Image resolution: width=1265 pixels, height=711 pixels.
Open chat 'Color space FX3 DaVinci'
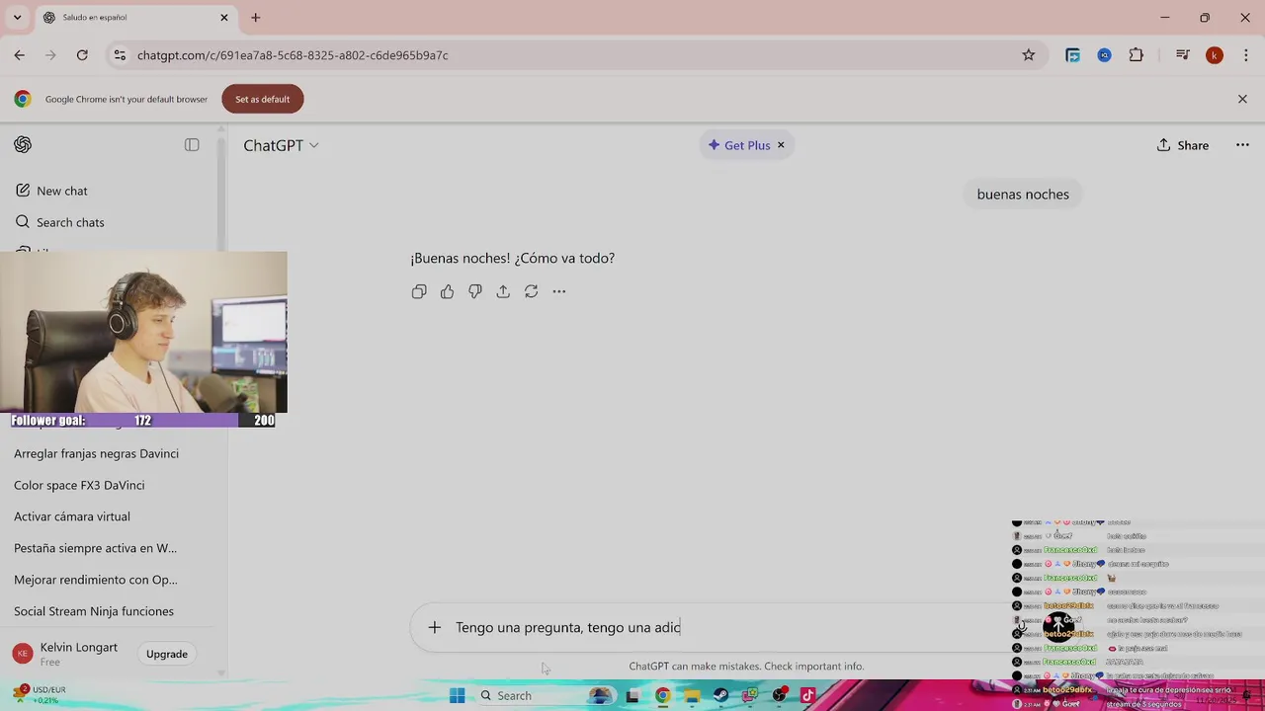79,485
